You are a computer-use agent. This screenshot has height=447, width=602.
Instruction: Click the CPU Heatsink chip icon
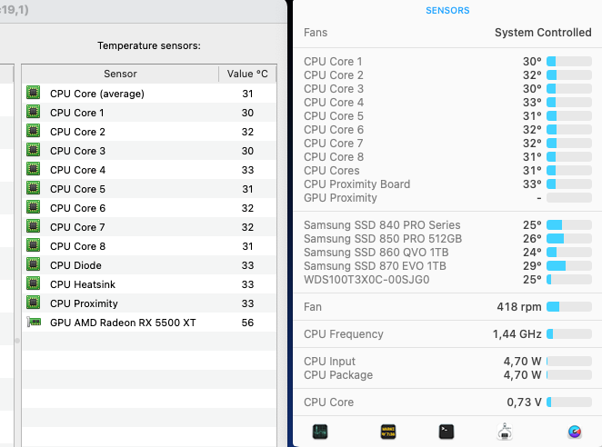click(34, 284)
